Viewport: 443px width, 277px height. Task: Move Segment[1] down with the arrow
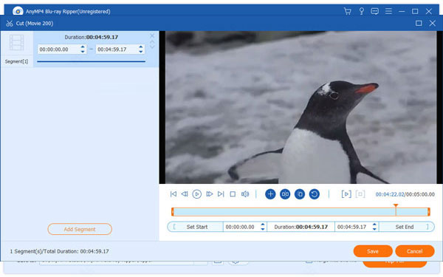(152, 47)
